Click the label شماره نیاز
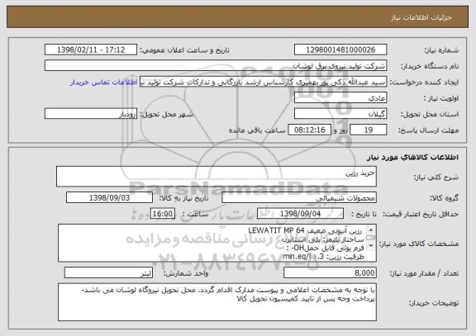Viewport: 476px width, 336px height. coord(441,50)
